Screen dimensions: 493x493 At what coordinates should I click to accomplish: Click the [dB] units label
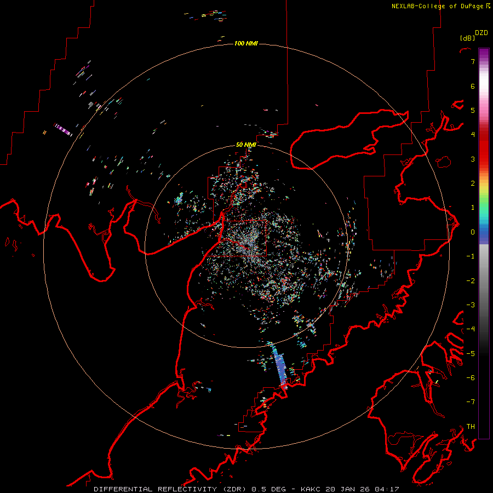467,38
